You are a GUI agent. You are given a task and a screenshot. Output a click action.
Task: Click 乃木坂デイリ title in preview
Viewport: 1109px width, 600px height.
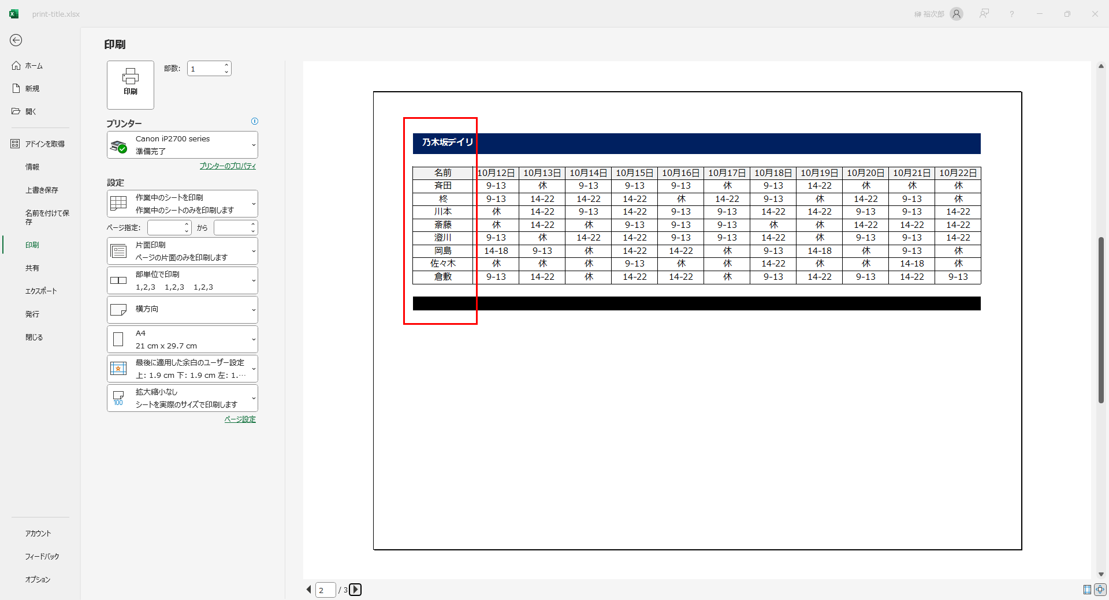[448, 142]
